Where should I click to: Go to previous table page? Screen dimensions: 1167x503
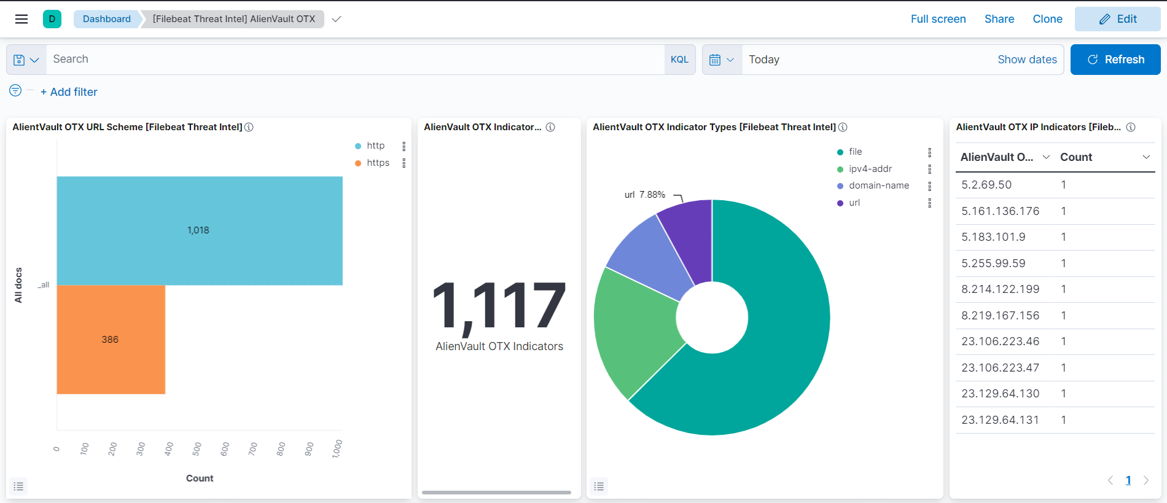1110,480
